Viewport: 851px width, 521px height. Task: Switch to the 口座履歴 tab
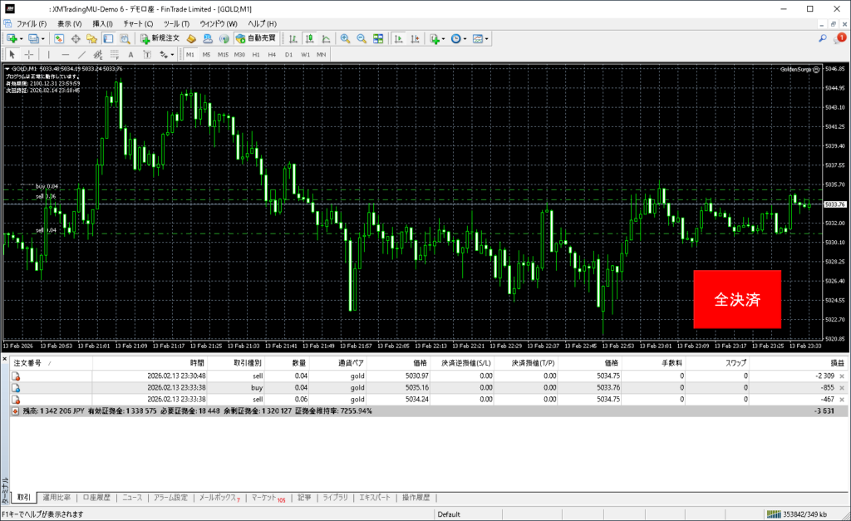(96, 498)
